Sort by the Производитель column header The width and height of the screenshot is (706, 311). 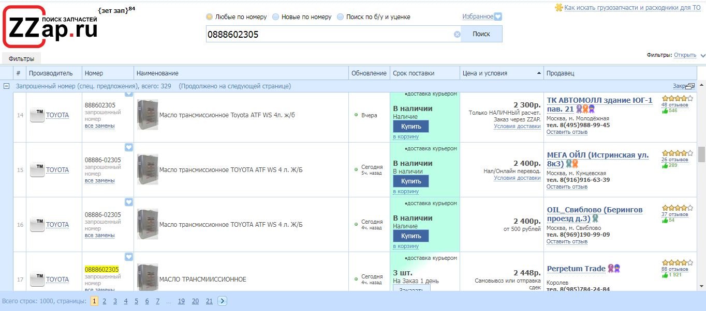pyautogui.click(x=54, y=73)
